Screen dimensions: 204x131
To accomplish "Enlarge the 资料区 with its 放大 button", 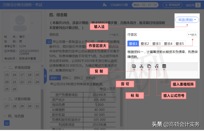I will 114,35.
